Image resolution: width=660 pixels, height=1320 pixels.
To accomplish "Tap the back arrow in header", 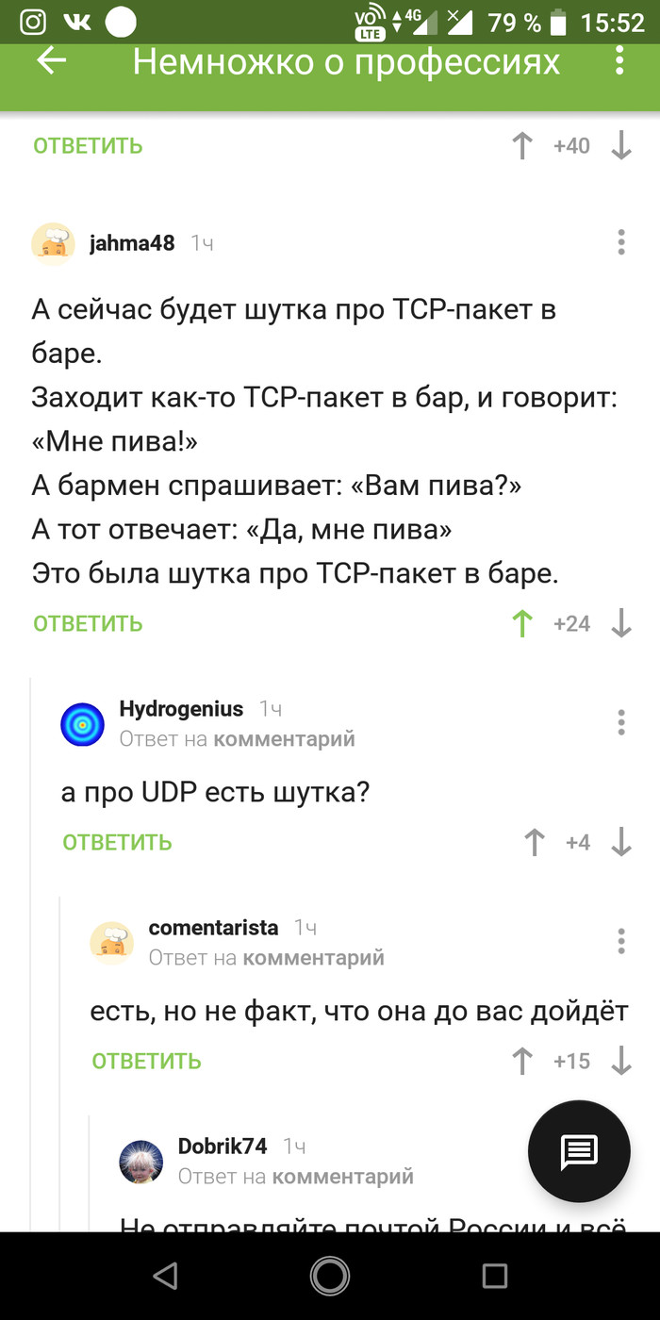I will [x=52, y=61].
